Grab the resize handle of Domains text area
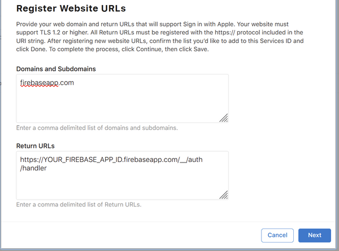This screenshot has height=251, width=339. pyautogui.click(x=224, y=117)
